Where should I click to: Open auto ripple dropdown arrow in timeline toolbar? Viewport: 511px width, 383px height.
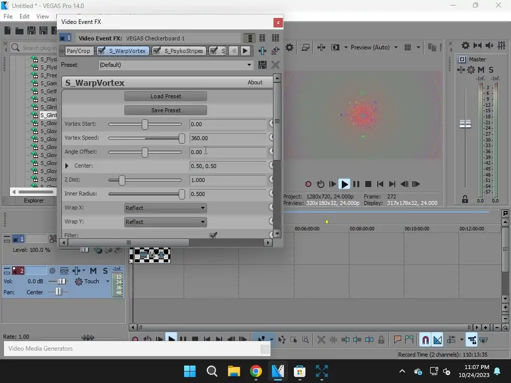tap(462, 340)
